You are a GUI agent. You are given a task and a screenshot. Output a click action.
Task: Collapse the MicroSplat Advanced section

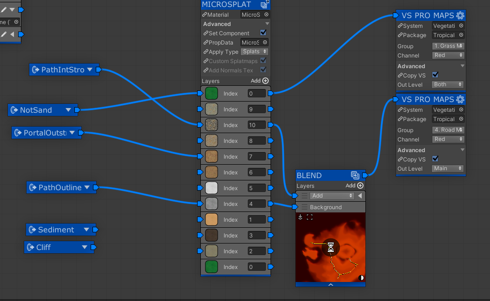click(267, 24)
